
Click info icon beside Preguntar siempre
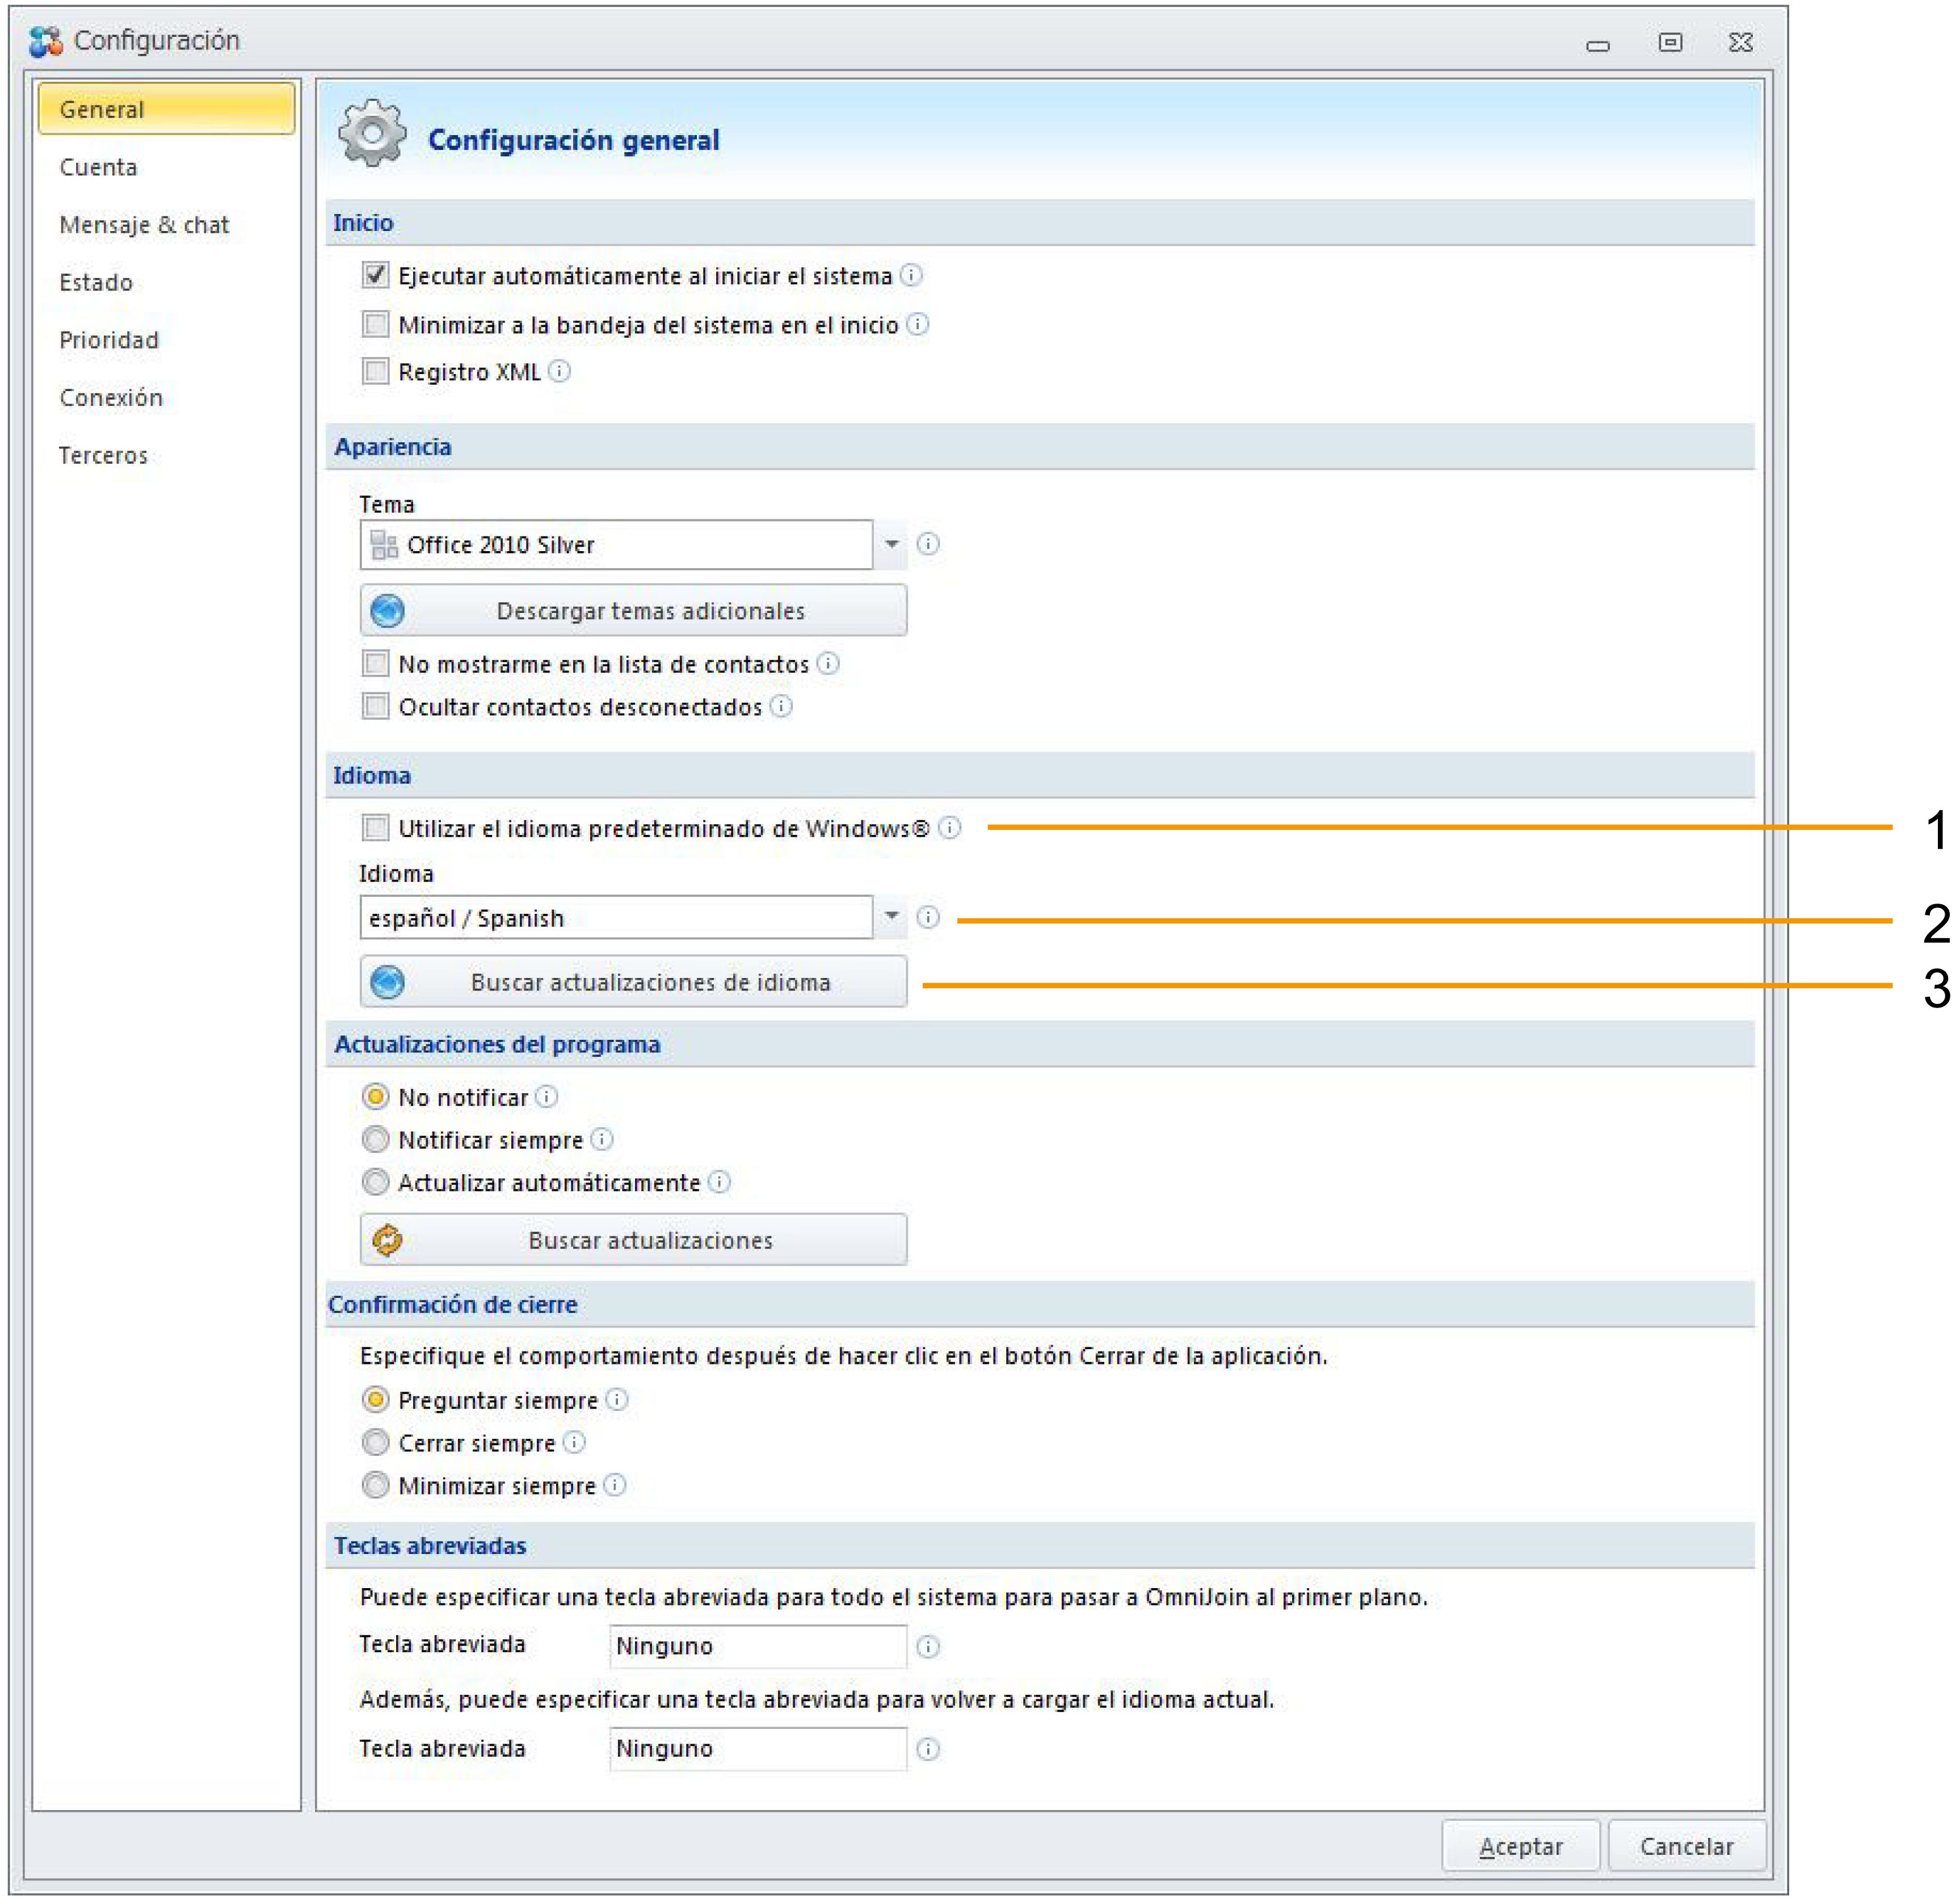(617, 1399)
